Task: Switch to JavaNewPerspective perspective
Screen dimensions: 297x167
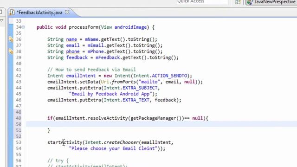Action: 271,2
